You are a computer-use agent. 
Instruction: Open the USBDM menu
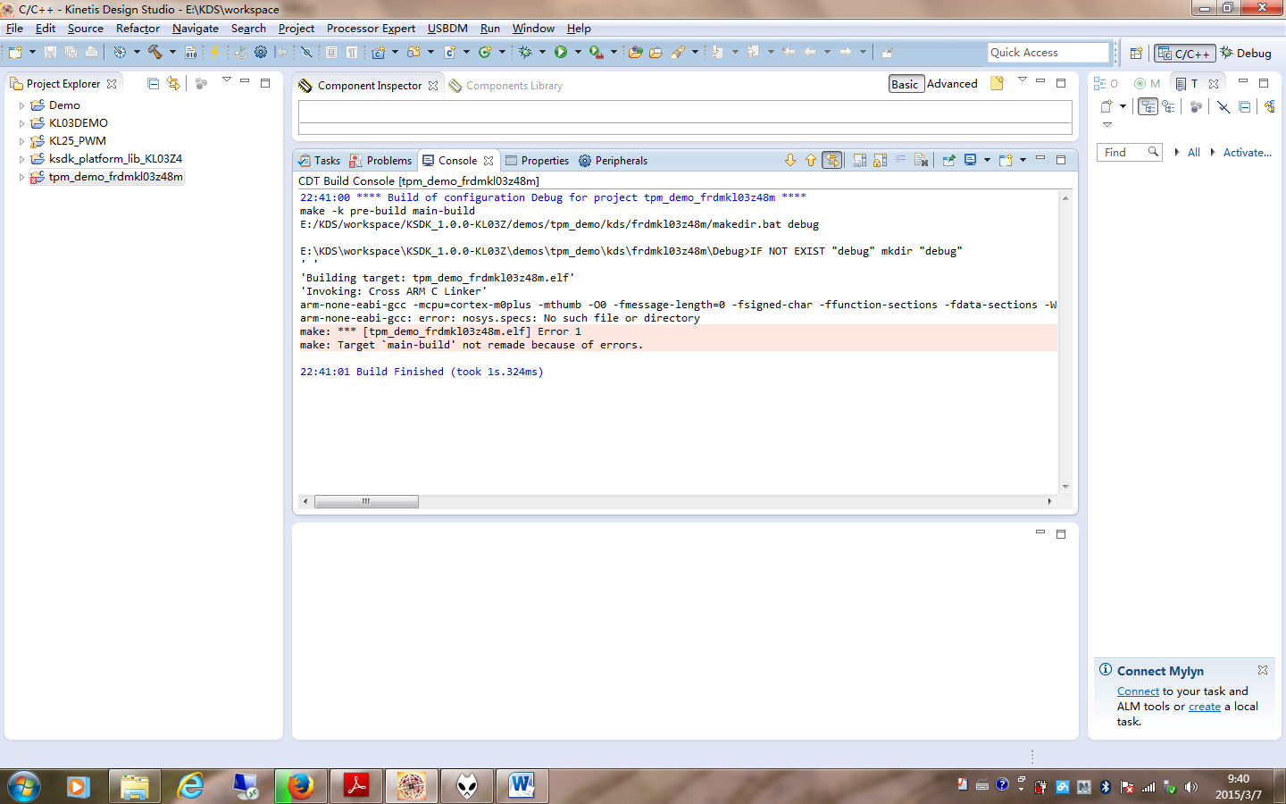(x=447, y=29)
